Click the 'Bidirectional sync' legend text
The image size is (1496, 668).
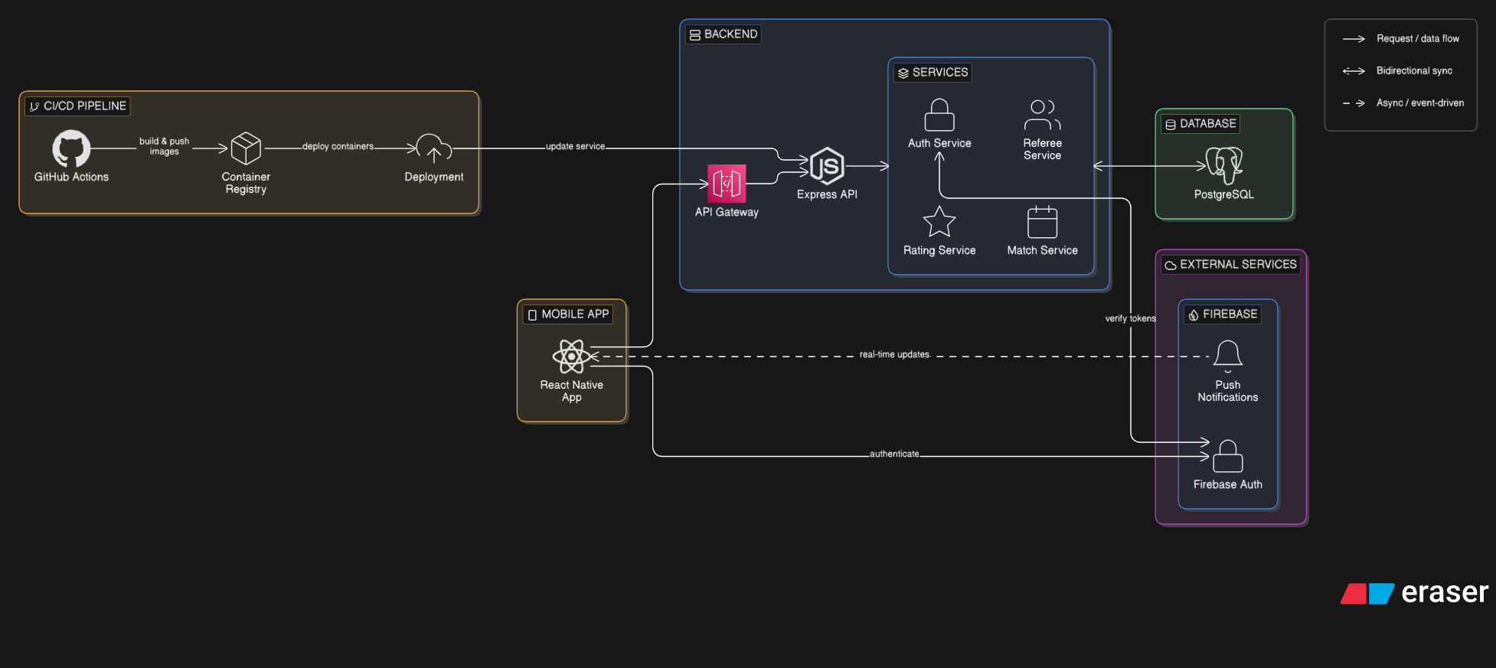point(1414,71)
